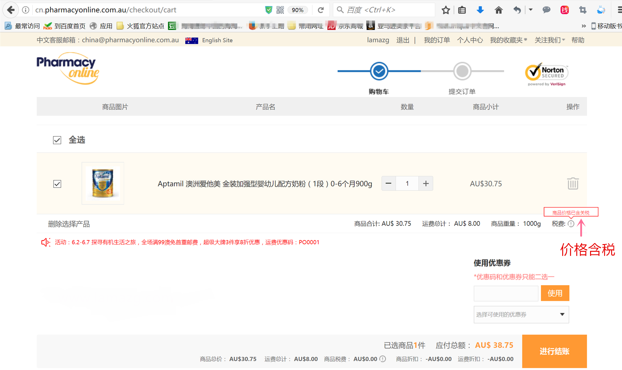
Task: Open the 最常访问 bookmark
Action: pyautogui.click(x=22, y=26)
